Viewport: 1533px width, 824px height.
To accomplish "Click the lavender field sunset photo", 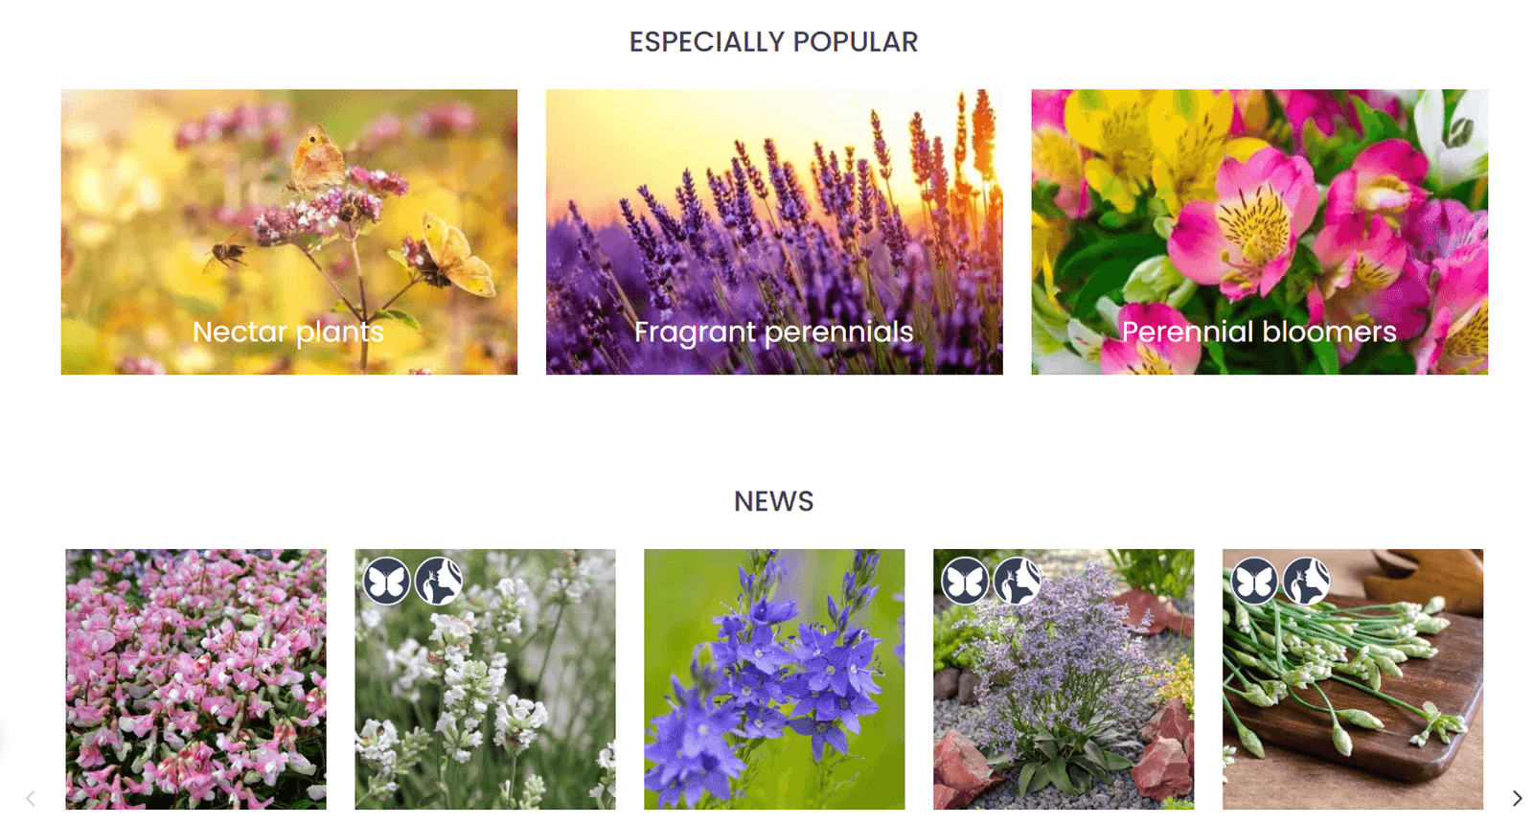I will [x=774, y=232].
